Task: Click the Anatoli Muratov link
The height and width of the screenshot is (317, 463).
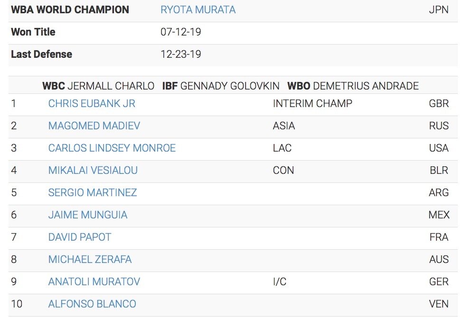Action: point(94,281)
